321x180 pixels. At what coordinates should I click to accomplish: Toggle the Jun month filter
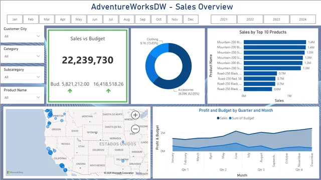[95, 19]
